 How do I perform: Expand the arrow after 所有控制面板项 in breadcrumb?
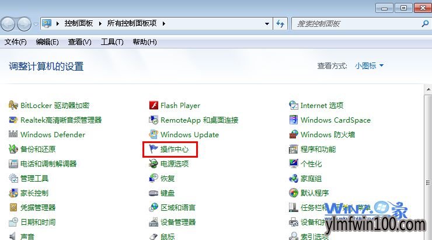tap(164, 24)
